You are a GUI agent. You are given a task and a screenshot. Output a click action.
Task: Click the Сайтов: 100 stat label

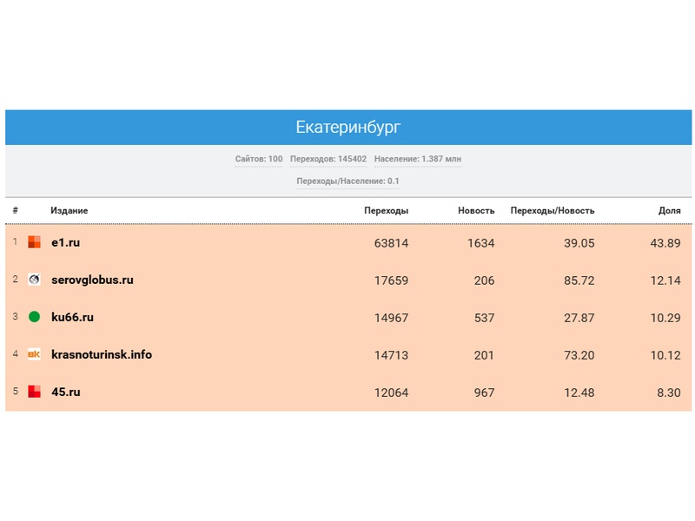click(259, 160)
